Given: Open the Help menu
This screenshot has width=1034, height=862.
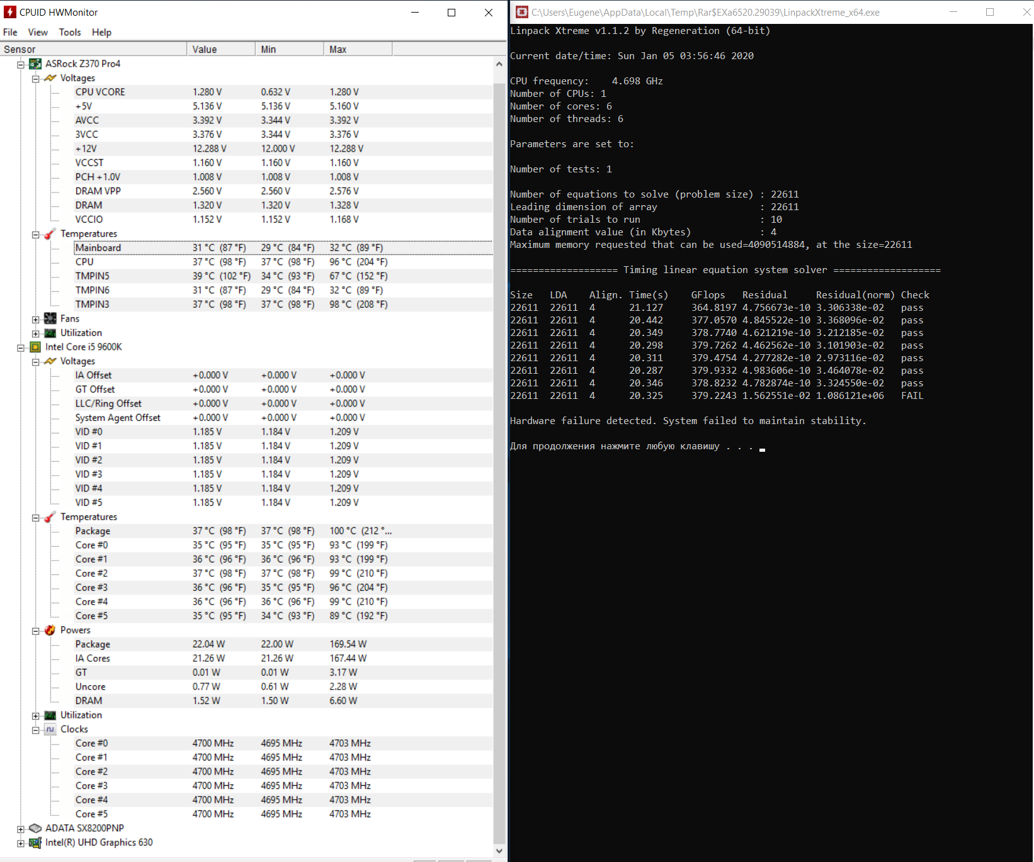Looking at the screenshot, I should tap(101, 32).
